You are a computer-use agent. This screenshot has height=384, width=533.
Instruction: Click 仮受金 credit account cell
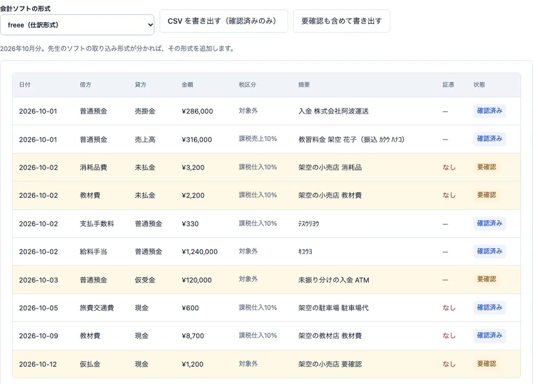145,280
